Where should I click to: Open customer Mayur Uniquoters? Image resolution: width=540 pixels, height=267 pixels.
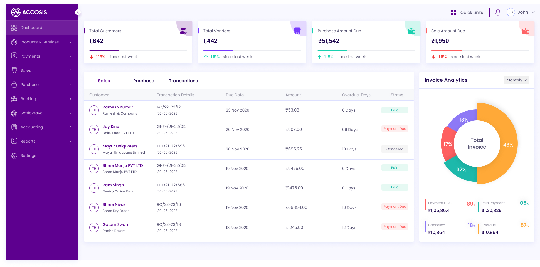[121, 146]
